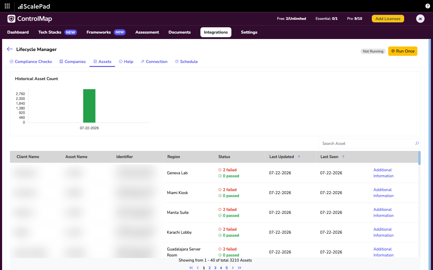Sort by the Last Updated arrow

pos(299,157)
